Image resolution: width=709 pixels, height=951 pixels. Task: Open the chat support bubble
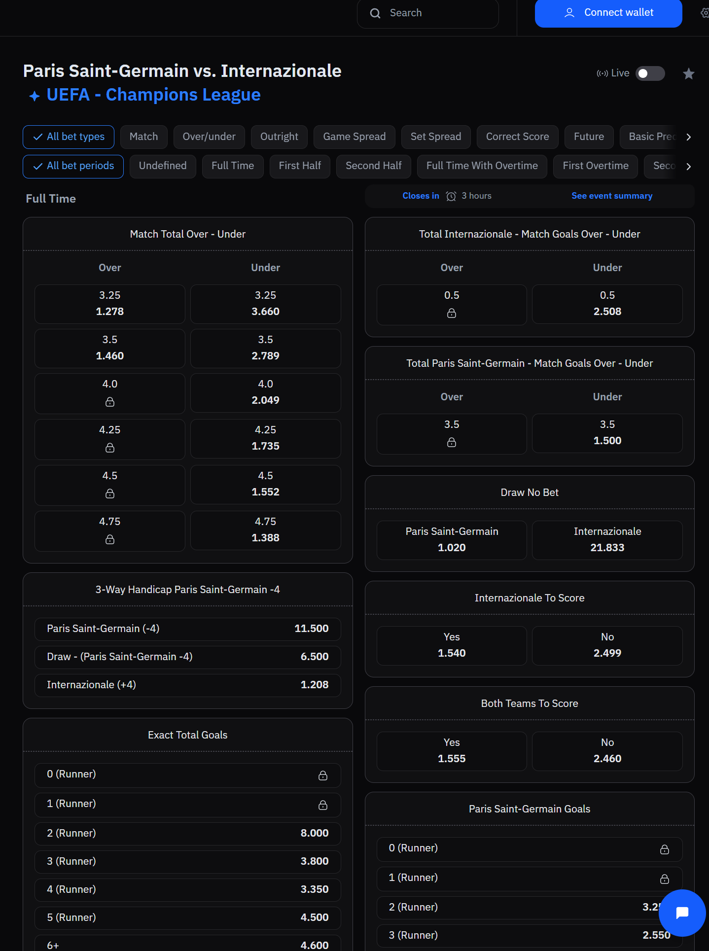click(682, 913)
